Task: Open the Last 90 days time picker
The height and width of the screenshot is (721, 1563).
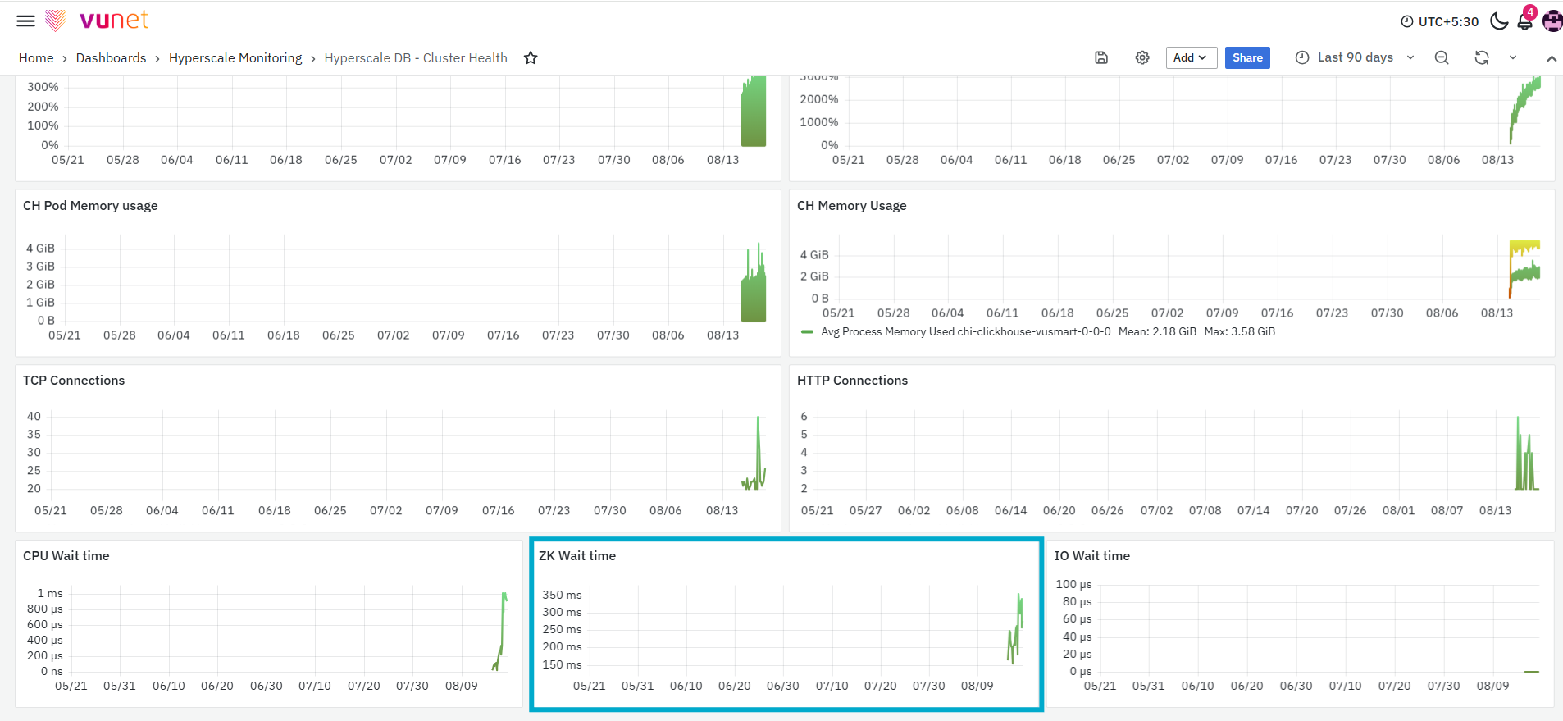Action: (x=1355, y=57)
